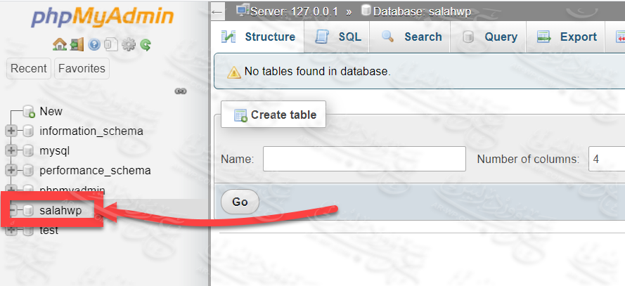Image resolution: width=625 pixels, height=286 pixels.
Task: Open phpMyAdmin documentation question-mark icon
Action: tap(94, 45)
